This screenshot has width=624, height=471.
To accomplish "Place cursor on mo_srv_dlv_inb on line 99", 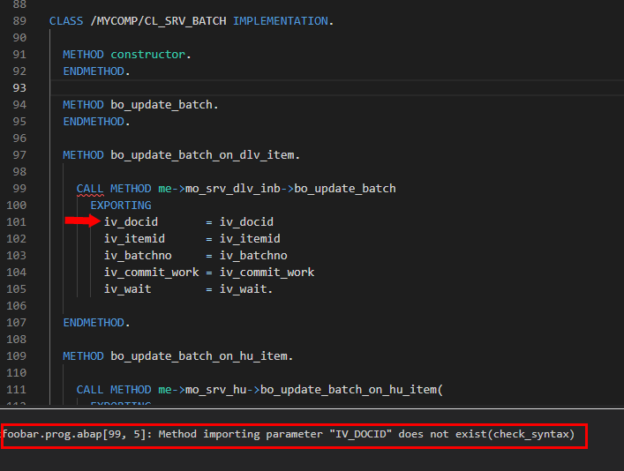I will click(x=233, y=189).
